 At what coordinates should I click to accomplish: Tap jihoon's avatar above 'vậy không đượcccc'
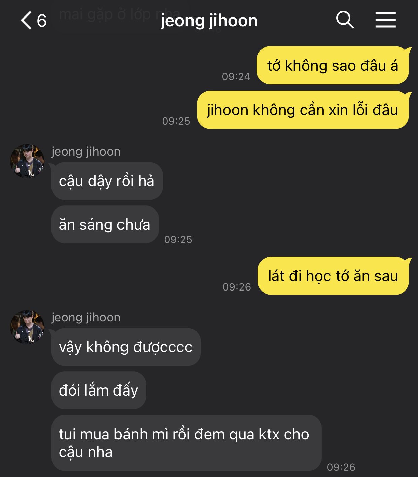coord(27,327)
